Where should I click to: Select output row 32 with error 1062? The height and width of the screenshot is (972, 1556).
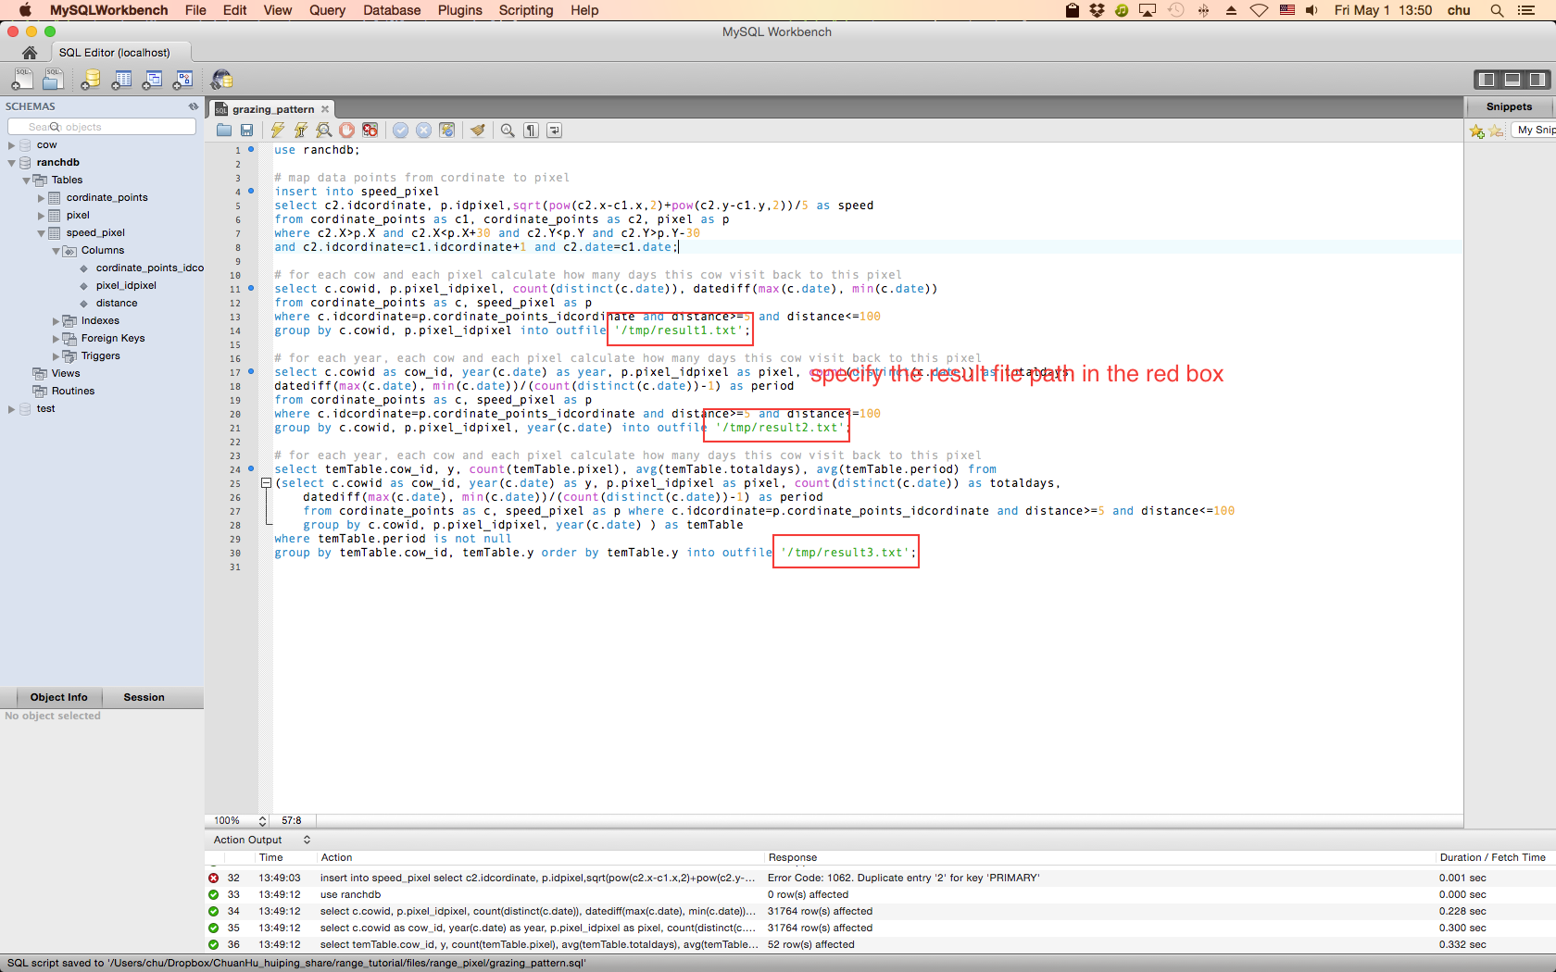[879, 878]
